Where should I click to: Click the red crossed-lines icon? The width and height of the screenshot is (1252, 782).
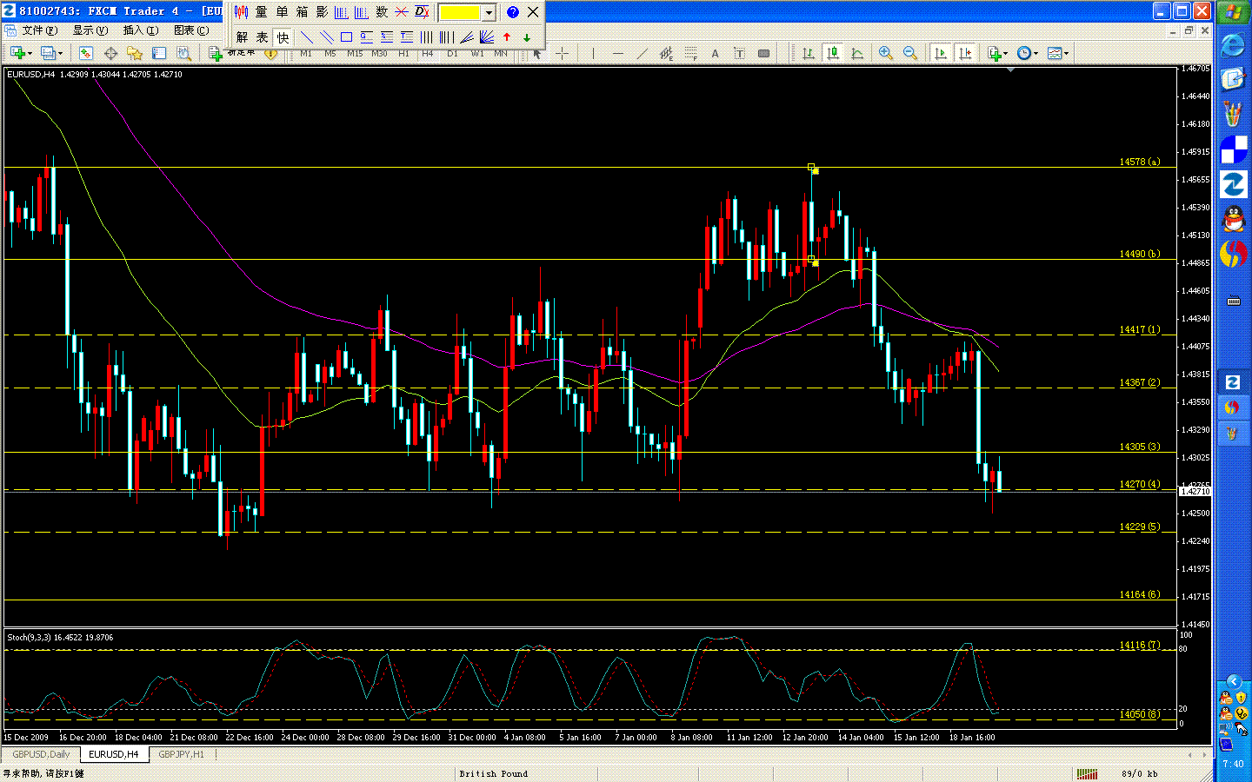coord(402,12)
